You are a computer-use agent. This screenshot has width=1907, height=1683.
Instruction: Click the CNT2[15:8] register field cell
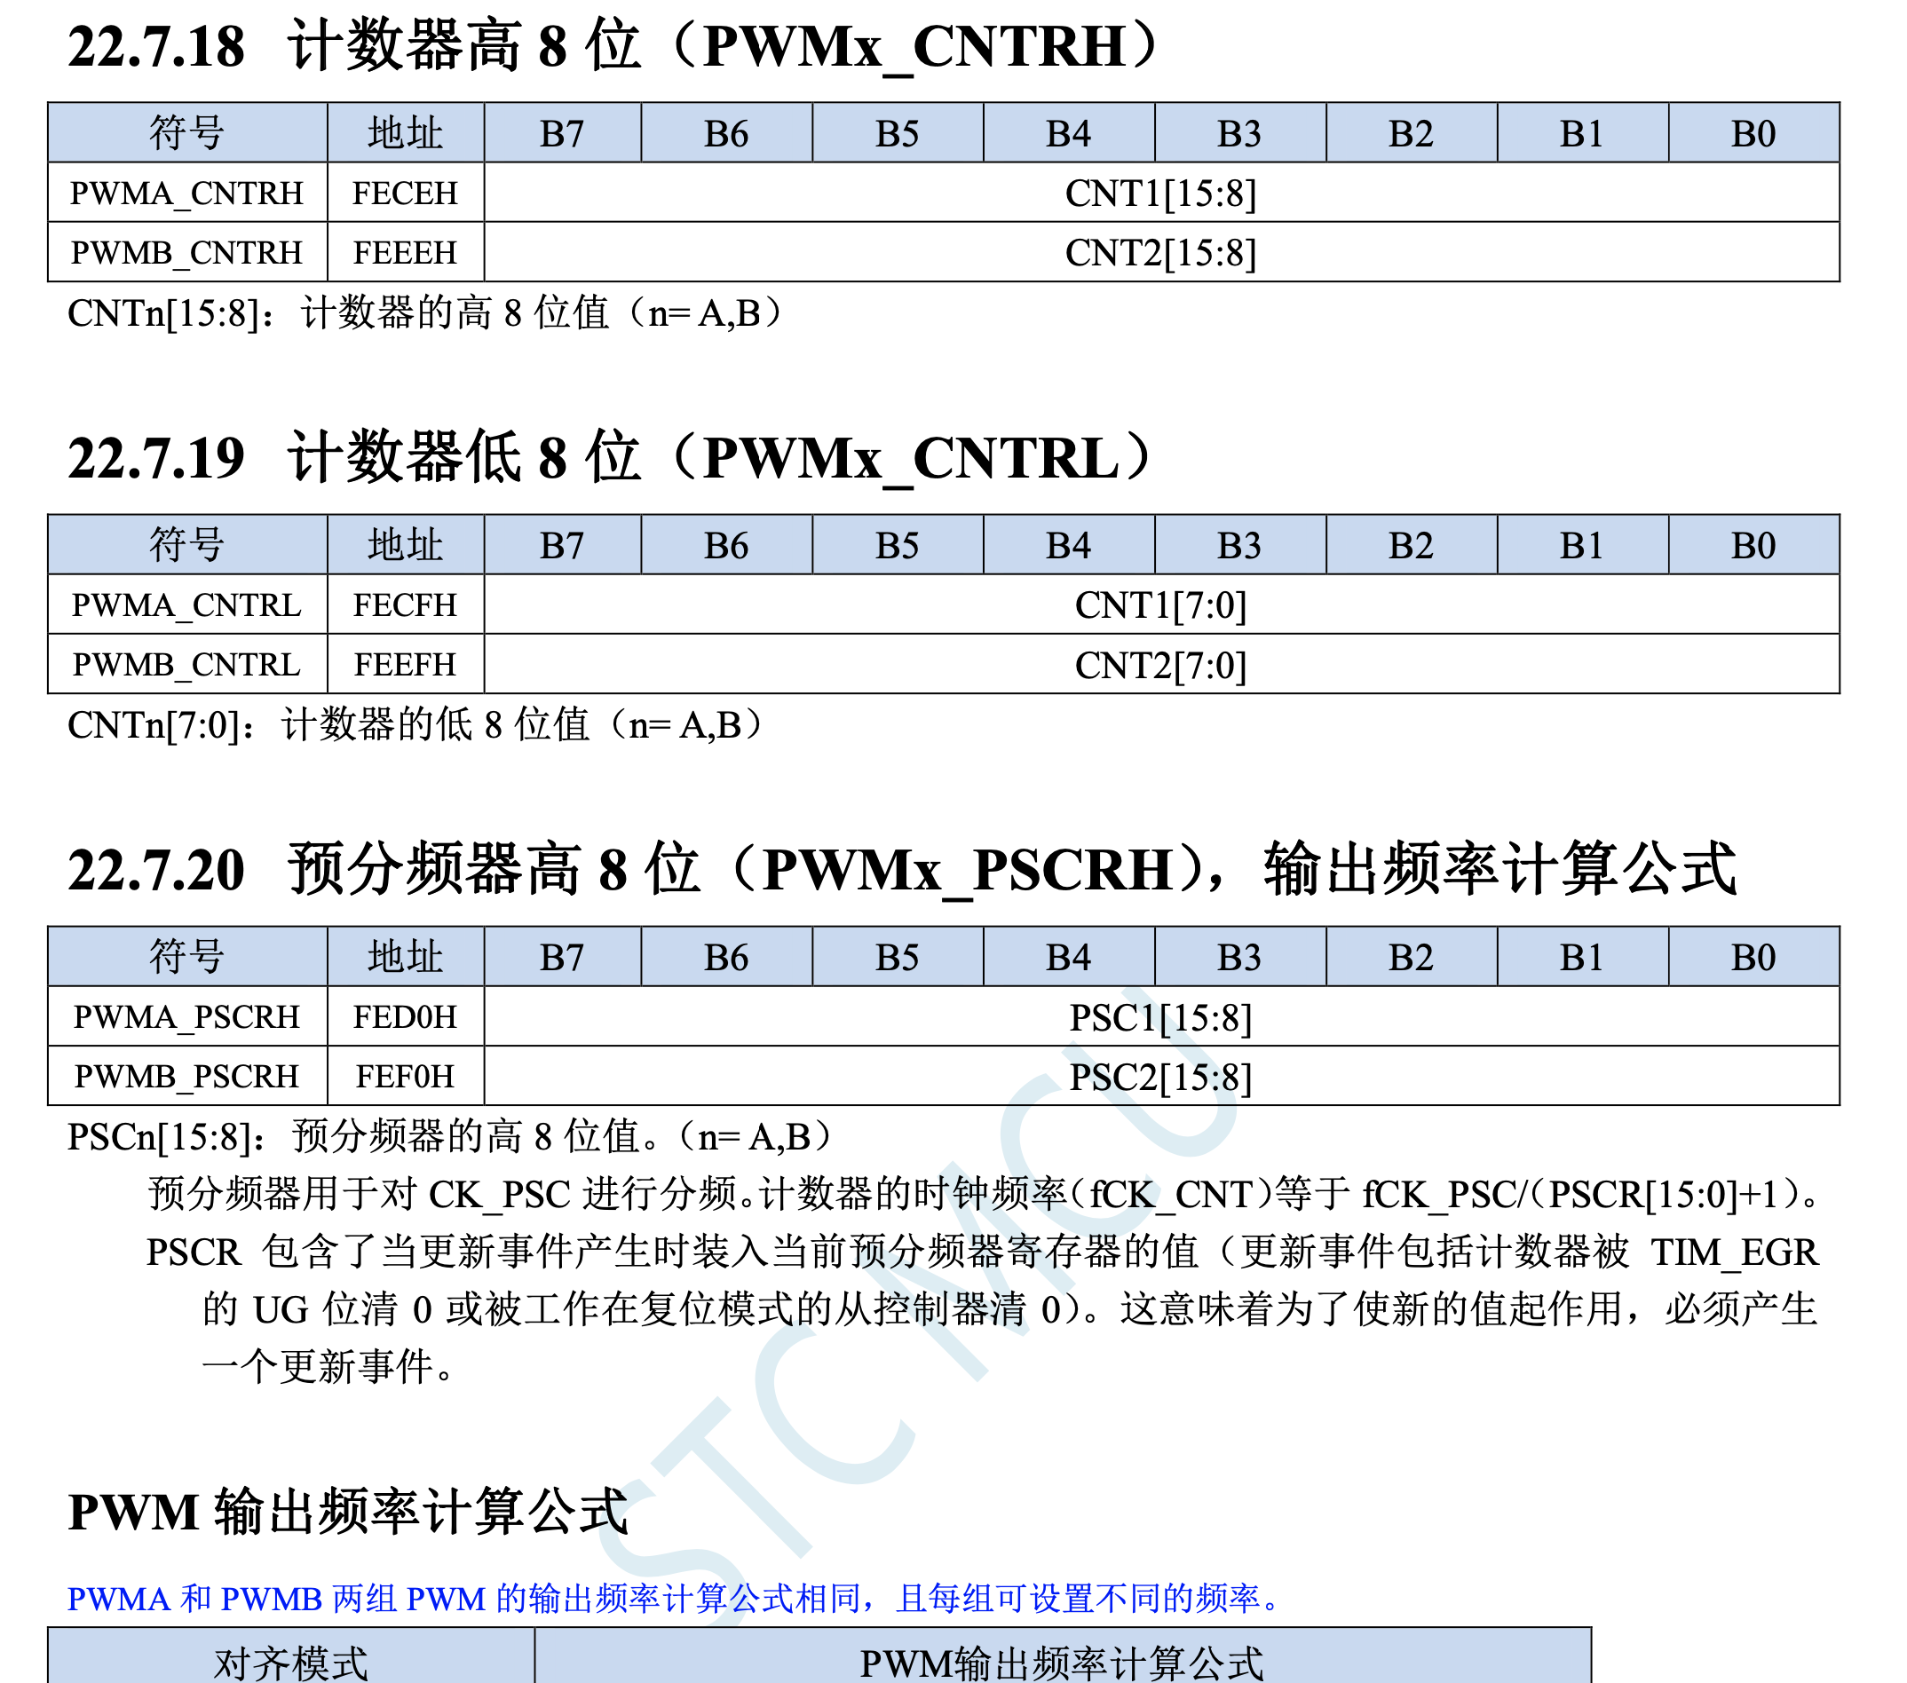[1161, 252]
